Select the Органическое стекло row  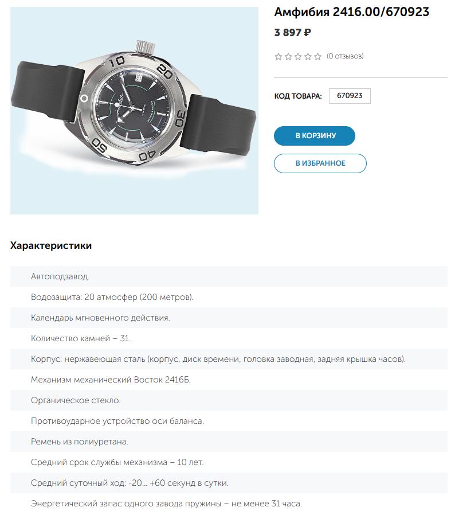click(76, 400)
